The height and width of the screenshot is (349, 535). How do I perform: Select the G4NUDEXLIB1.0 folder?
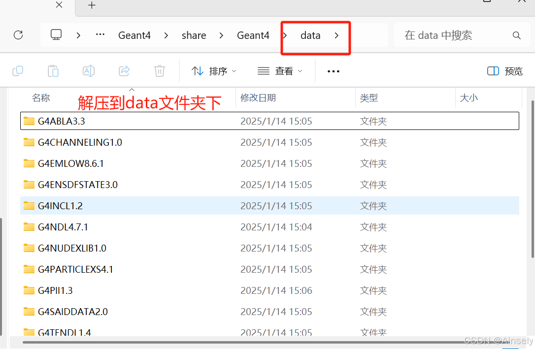click(269, 248)
